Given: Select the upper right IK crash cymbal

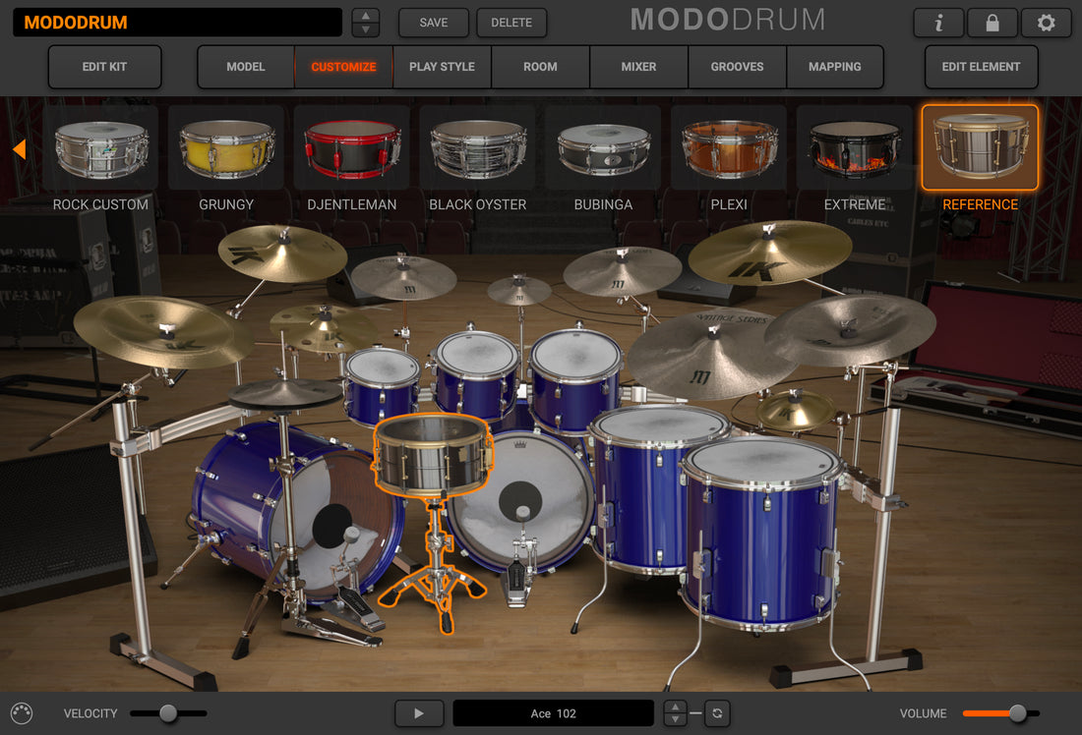Looking at the screenshot, I should [770, 254].
